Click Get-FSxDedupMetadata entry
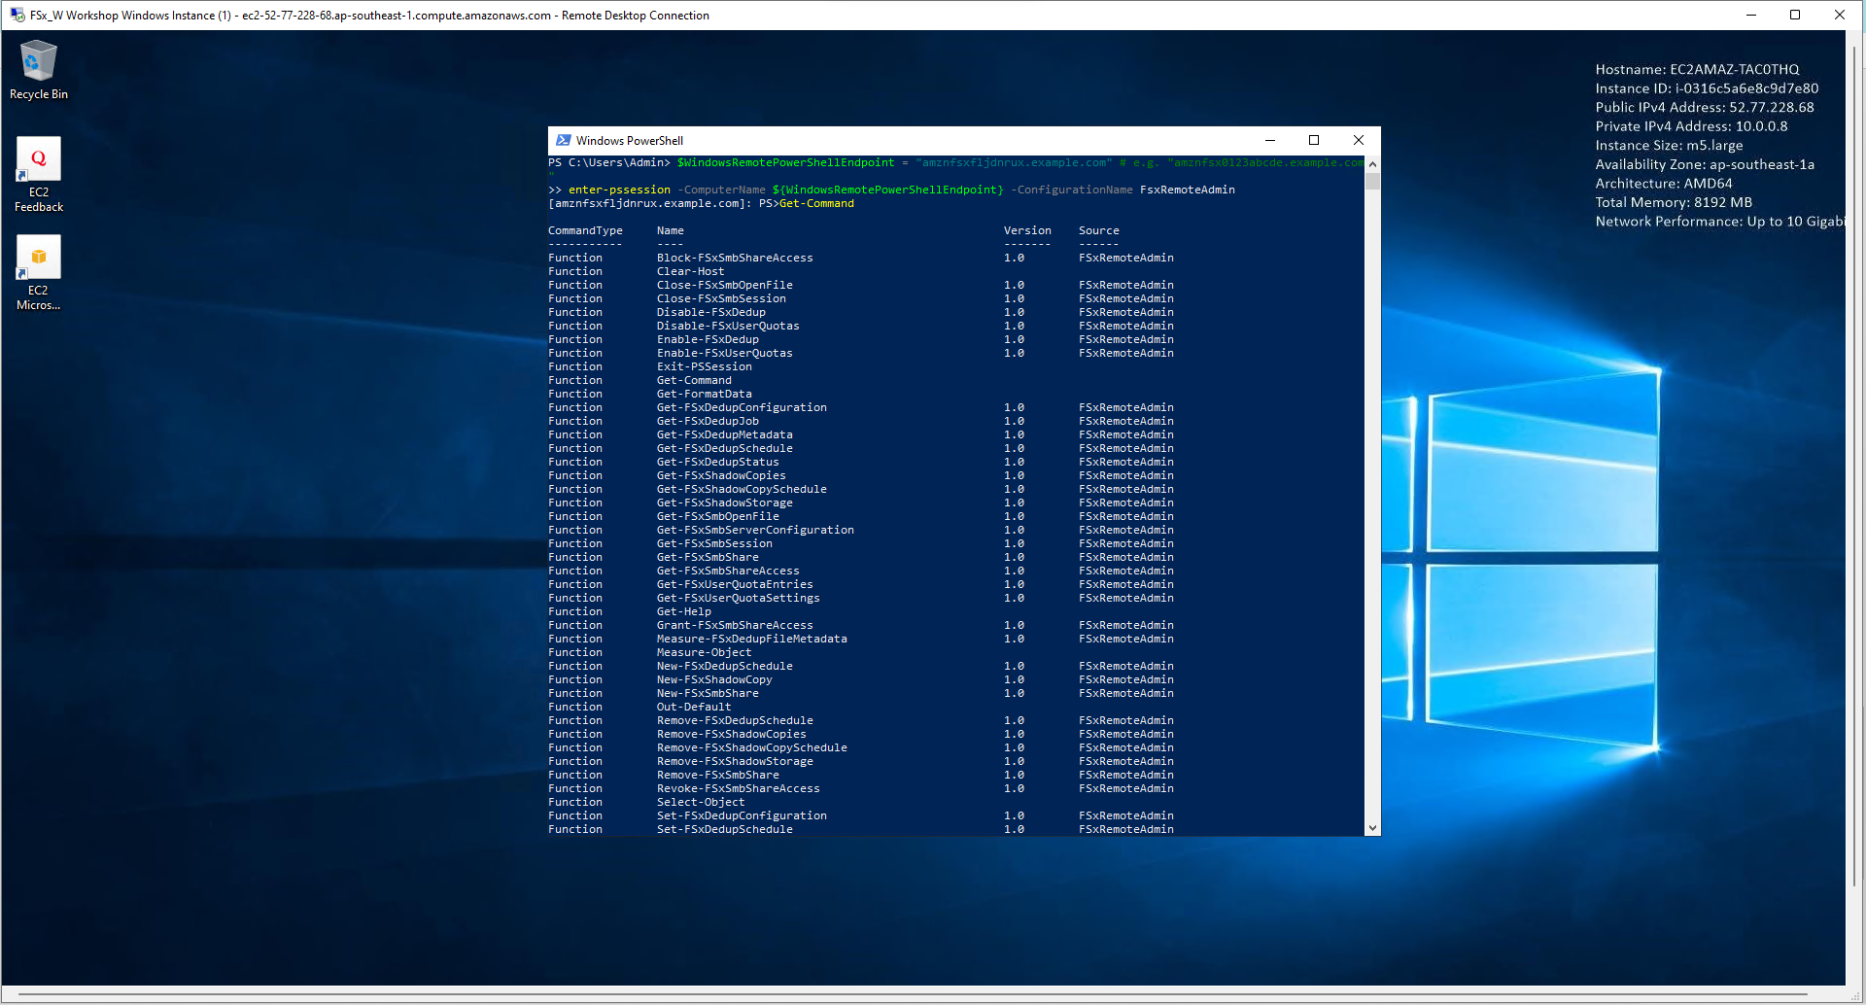Screen dimensions: 1866x1005 (x=725, y=434)
